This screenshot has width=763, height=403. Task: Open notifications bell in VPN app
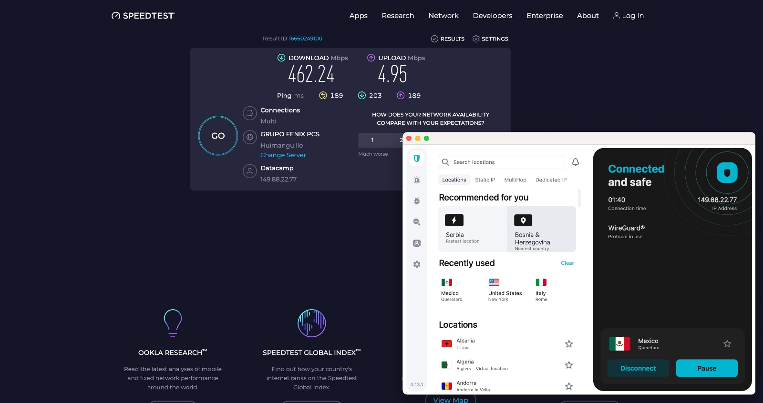[576, 162]
